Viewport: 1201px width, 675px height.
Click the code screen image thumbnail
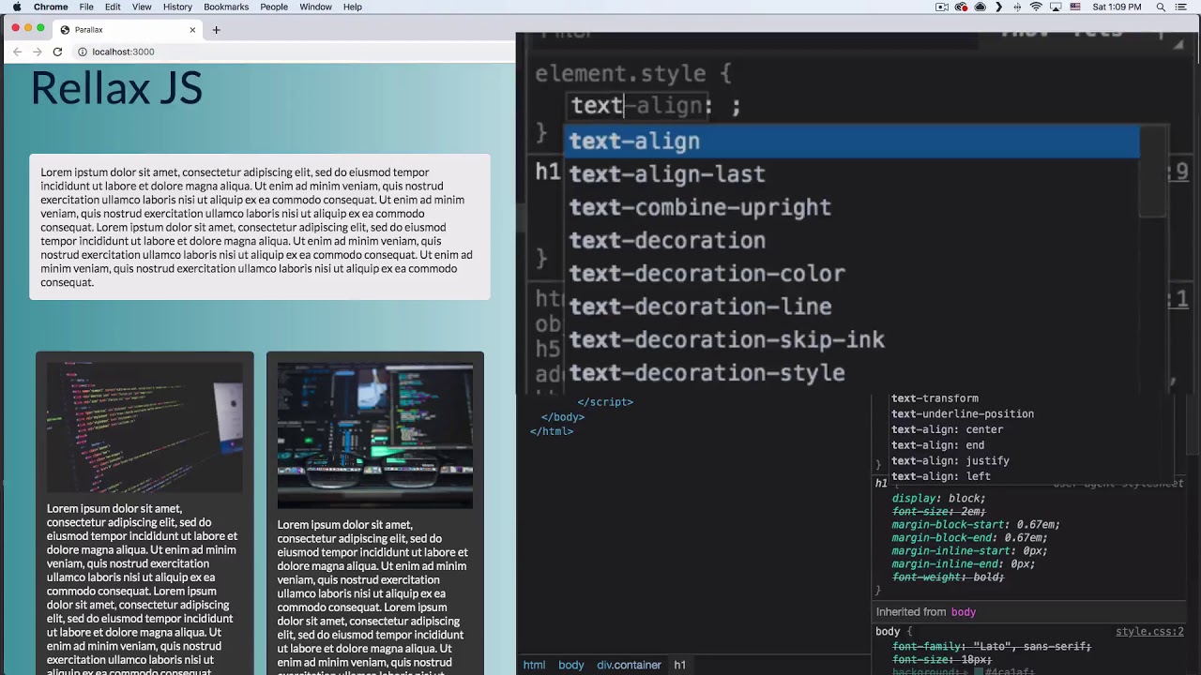tap(144, 427)
